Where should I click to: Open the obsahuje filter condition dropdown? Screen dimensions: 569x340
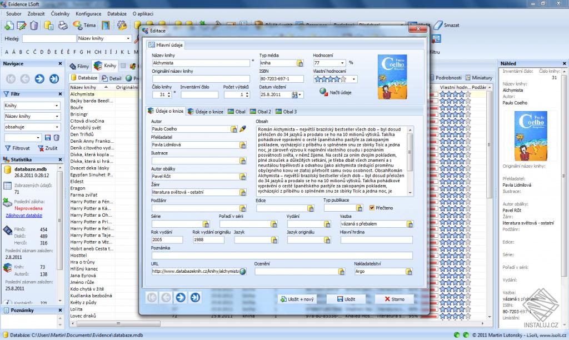57,127
